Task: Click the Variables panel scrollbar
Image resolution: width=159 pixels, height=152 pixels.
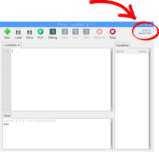Action: pyautogui.click(x=150, y=99)
